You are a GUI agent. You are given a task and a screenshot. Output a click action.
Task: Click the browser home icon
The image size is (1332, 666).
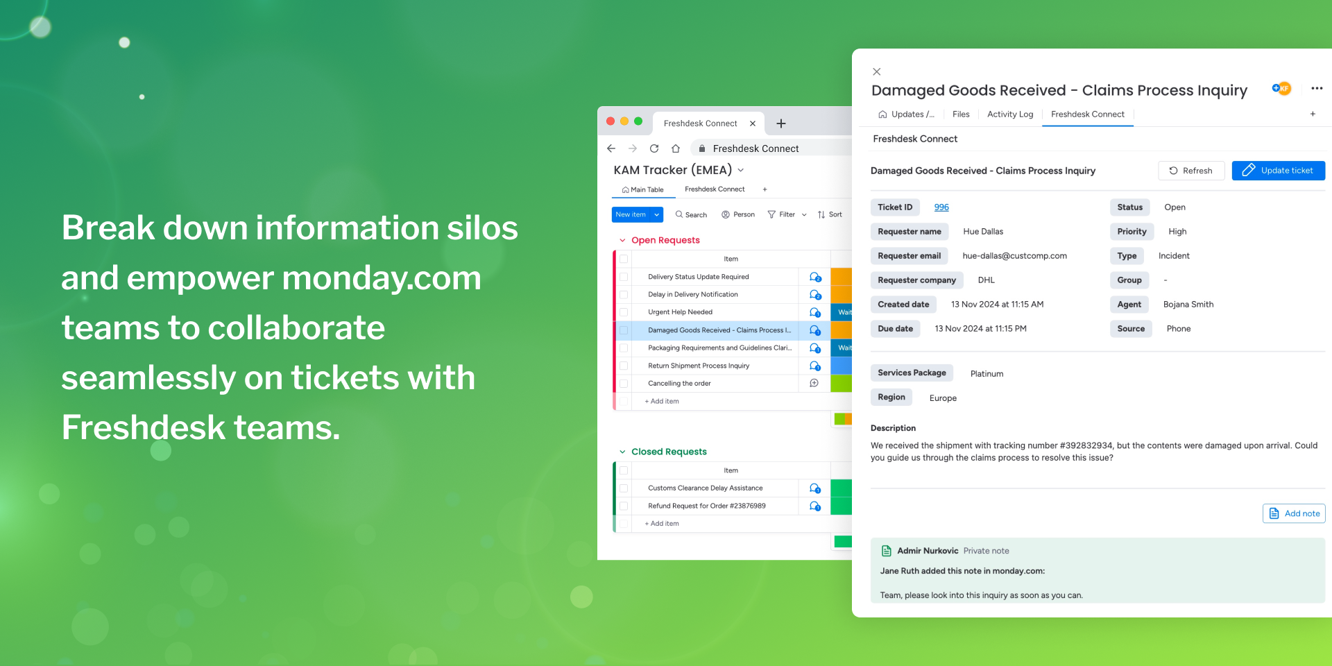pos(675,148)
